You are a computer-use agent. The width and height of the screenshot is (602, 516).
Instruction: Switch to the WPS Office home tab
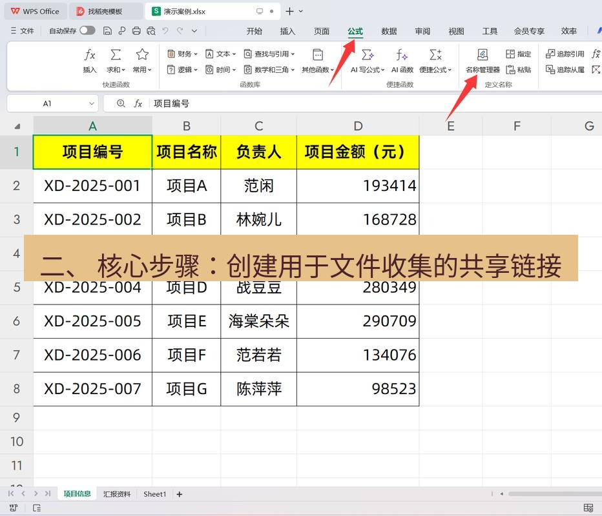click(x=36, y=12)
